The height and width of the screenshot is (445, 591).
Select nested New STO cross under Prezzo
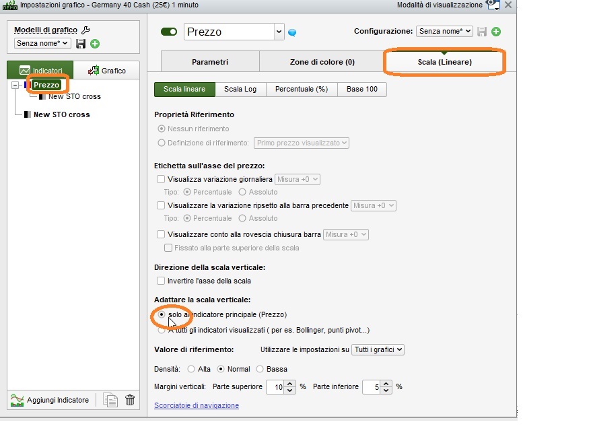pos(74,96)
